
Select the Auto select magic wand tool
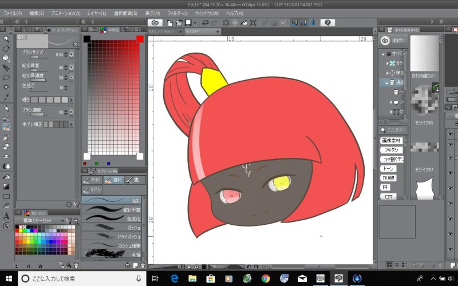point(6,87)
